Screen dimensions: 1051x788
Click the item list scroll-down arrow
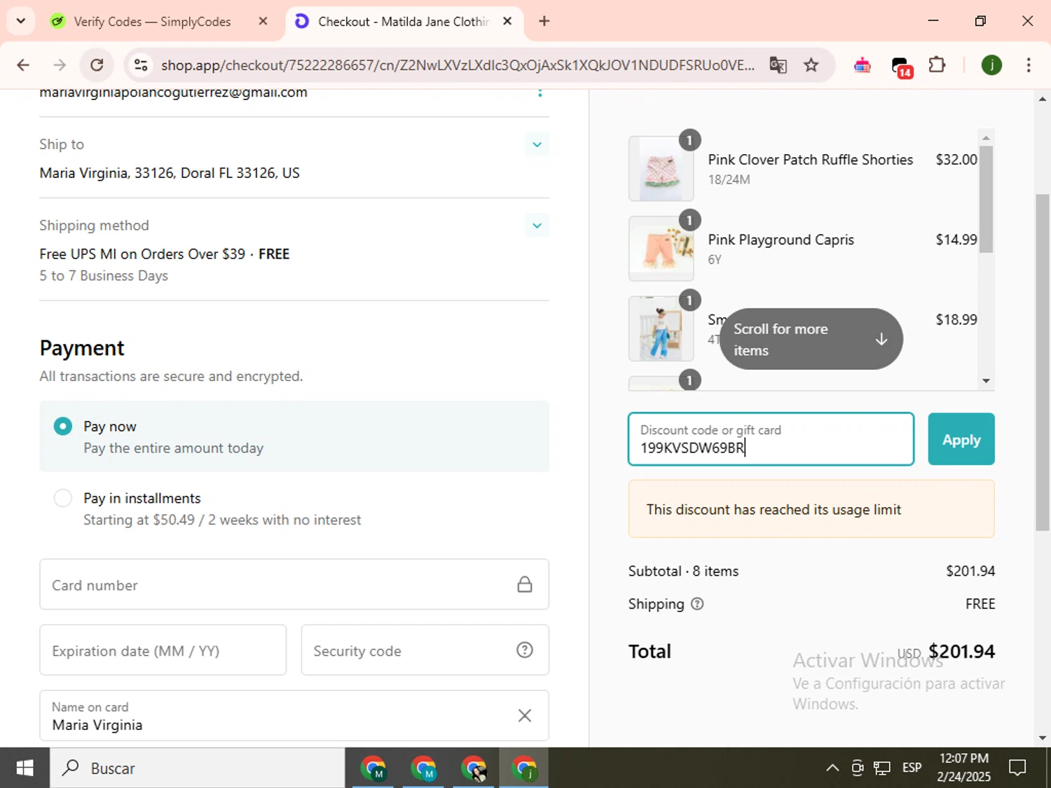tap(986, 381)
